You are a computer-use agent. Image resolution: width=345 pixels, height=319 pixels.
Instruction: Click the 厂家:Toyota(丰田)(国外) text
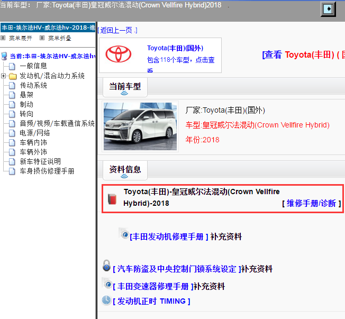(x=225, y=110)
